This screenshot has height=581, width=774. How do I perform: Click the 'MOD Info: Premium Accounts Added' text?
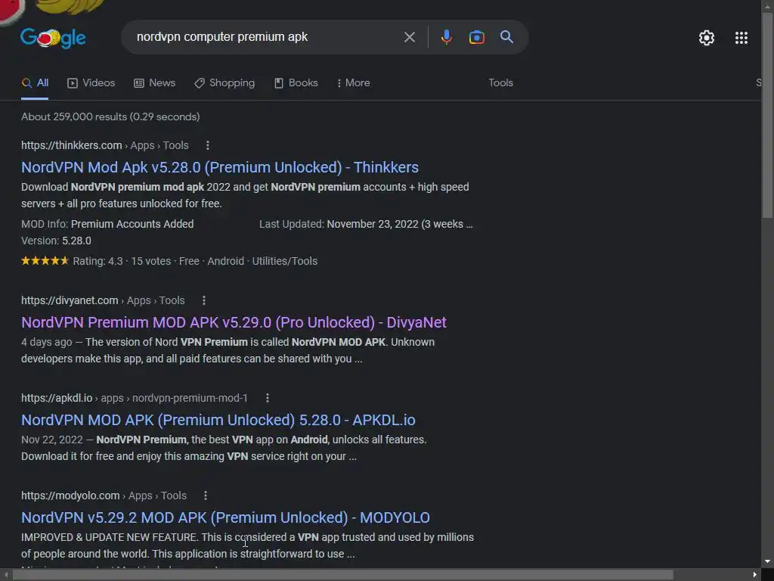[107, 224]
